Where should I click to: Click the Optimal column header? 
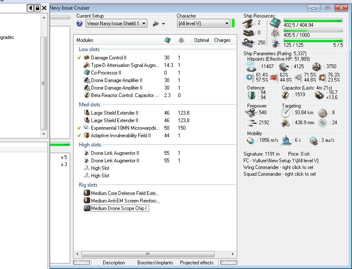[201, 40]
